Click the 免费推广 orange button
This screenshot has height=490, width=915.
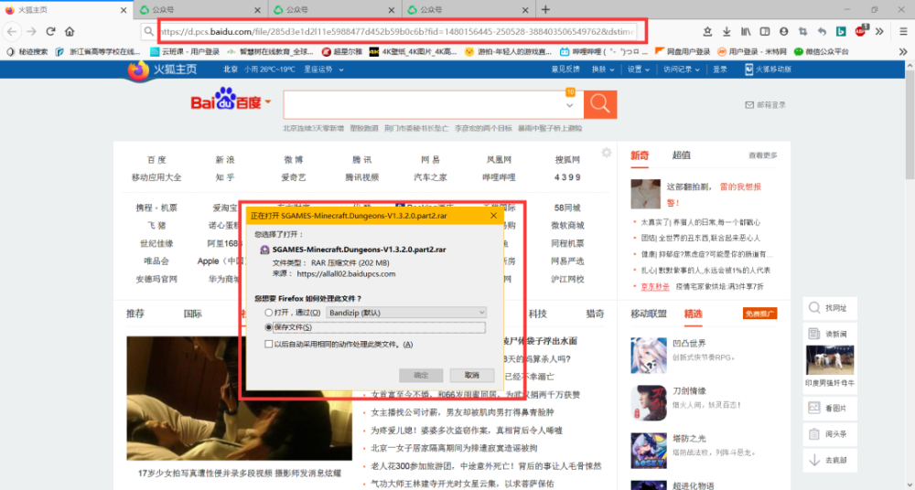[759, 314]
